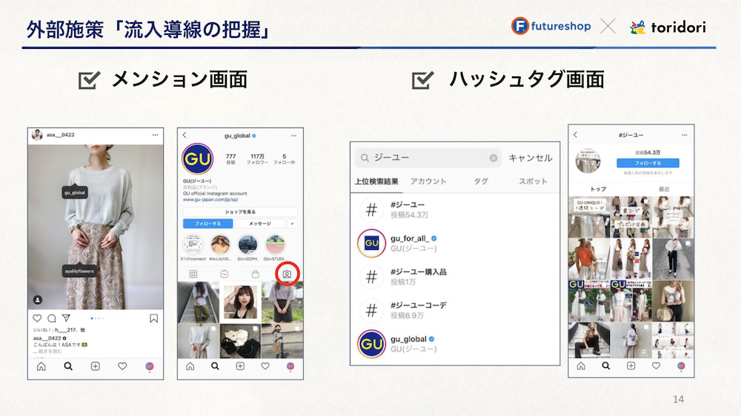Open the shop bag tab on gu_global
Image resolution: width=741 pixels, height=416 pixels.
[255, 274]
